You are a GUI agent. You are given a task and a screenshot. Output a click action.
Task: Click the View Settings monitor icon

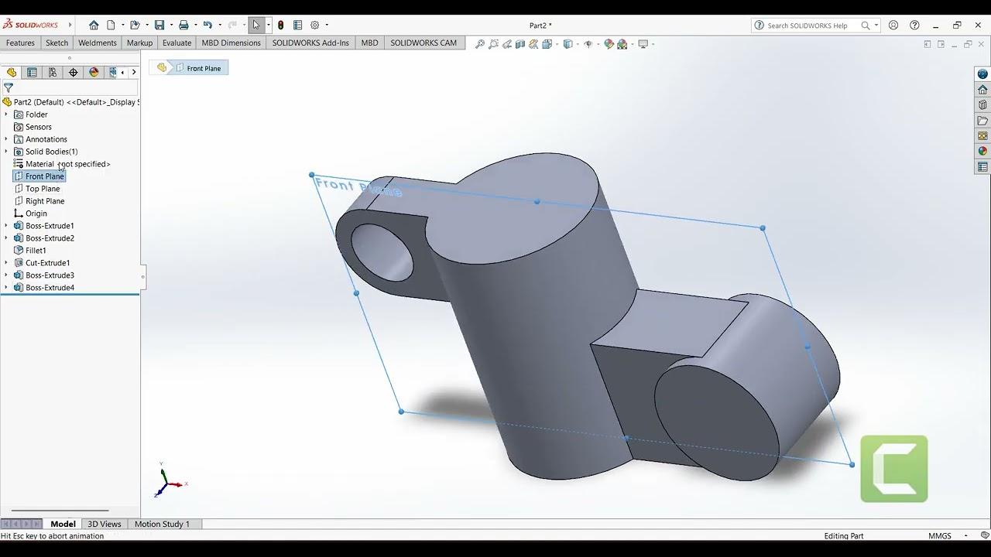643,44
